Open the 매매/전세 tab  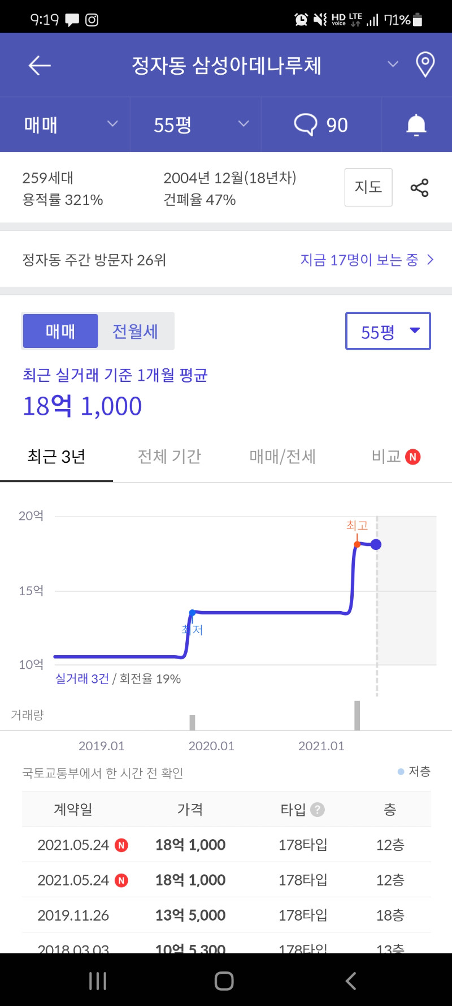click(282, 457)
